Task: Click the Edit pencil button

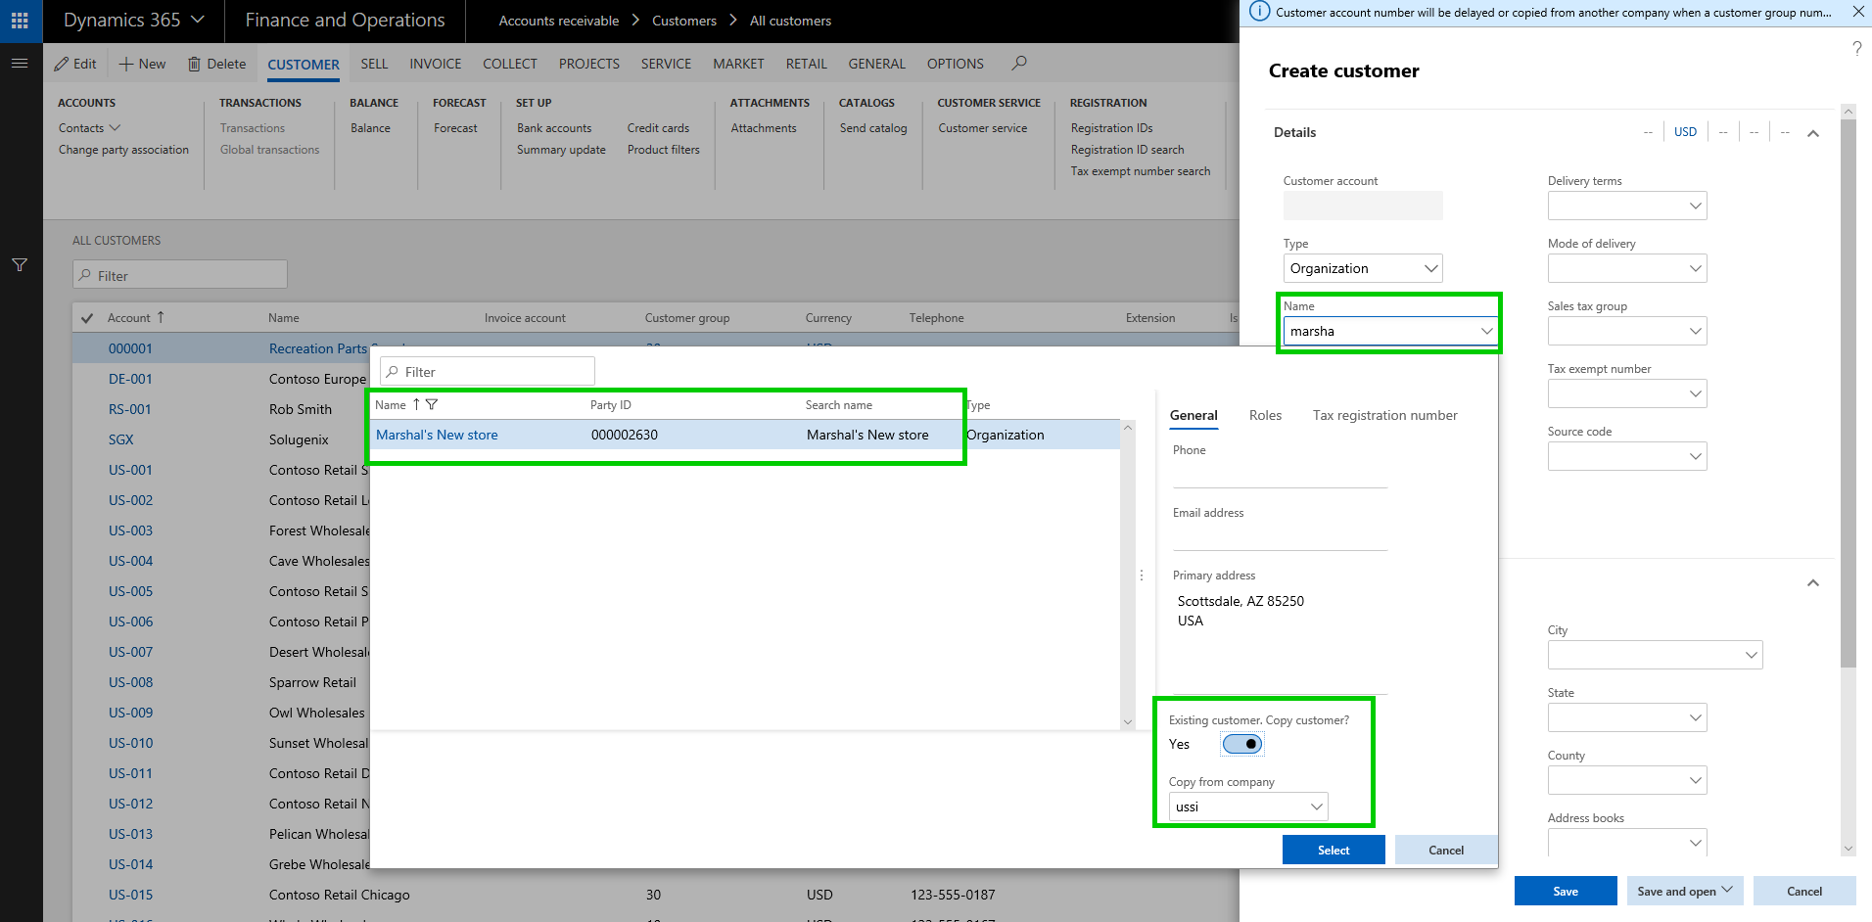Action: pos(75,64)
